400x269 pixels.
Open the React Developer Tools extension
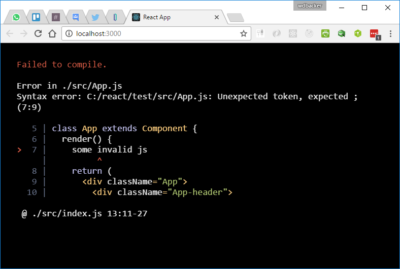pyautogui.click(x=293, y=33)
